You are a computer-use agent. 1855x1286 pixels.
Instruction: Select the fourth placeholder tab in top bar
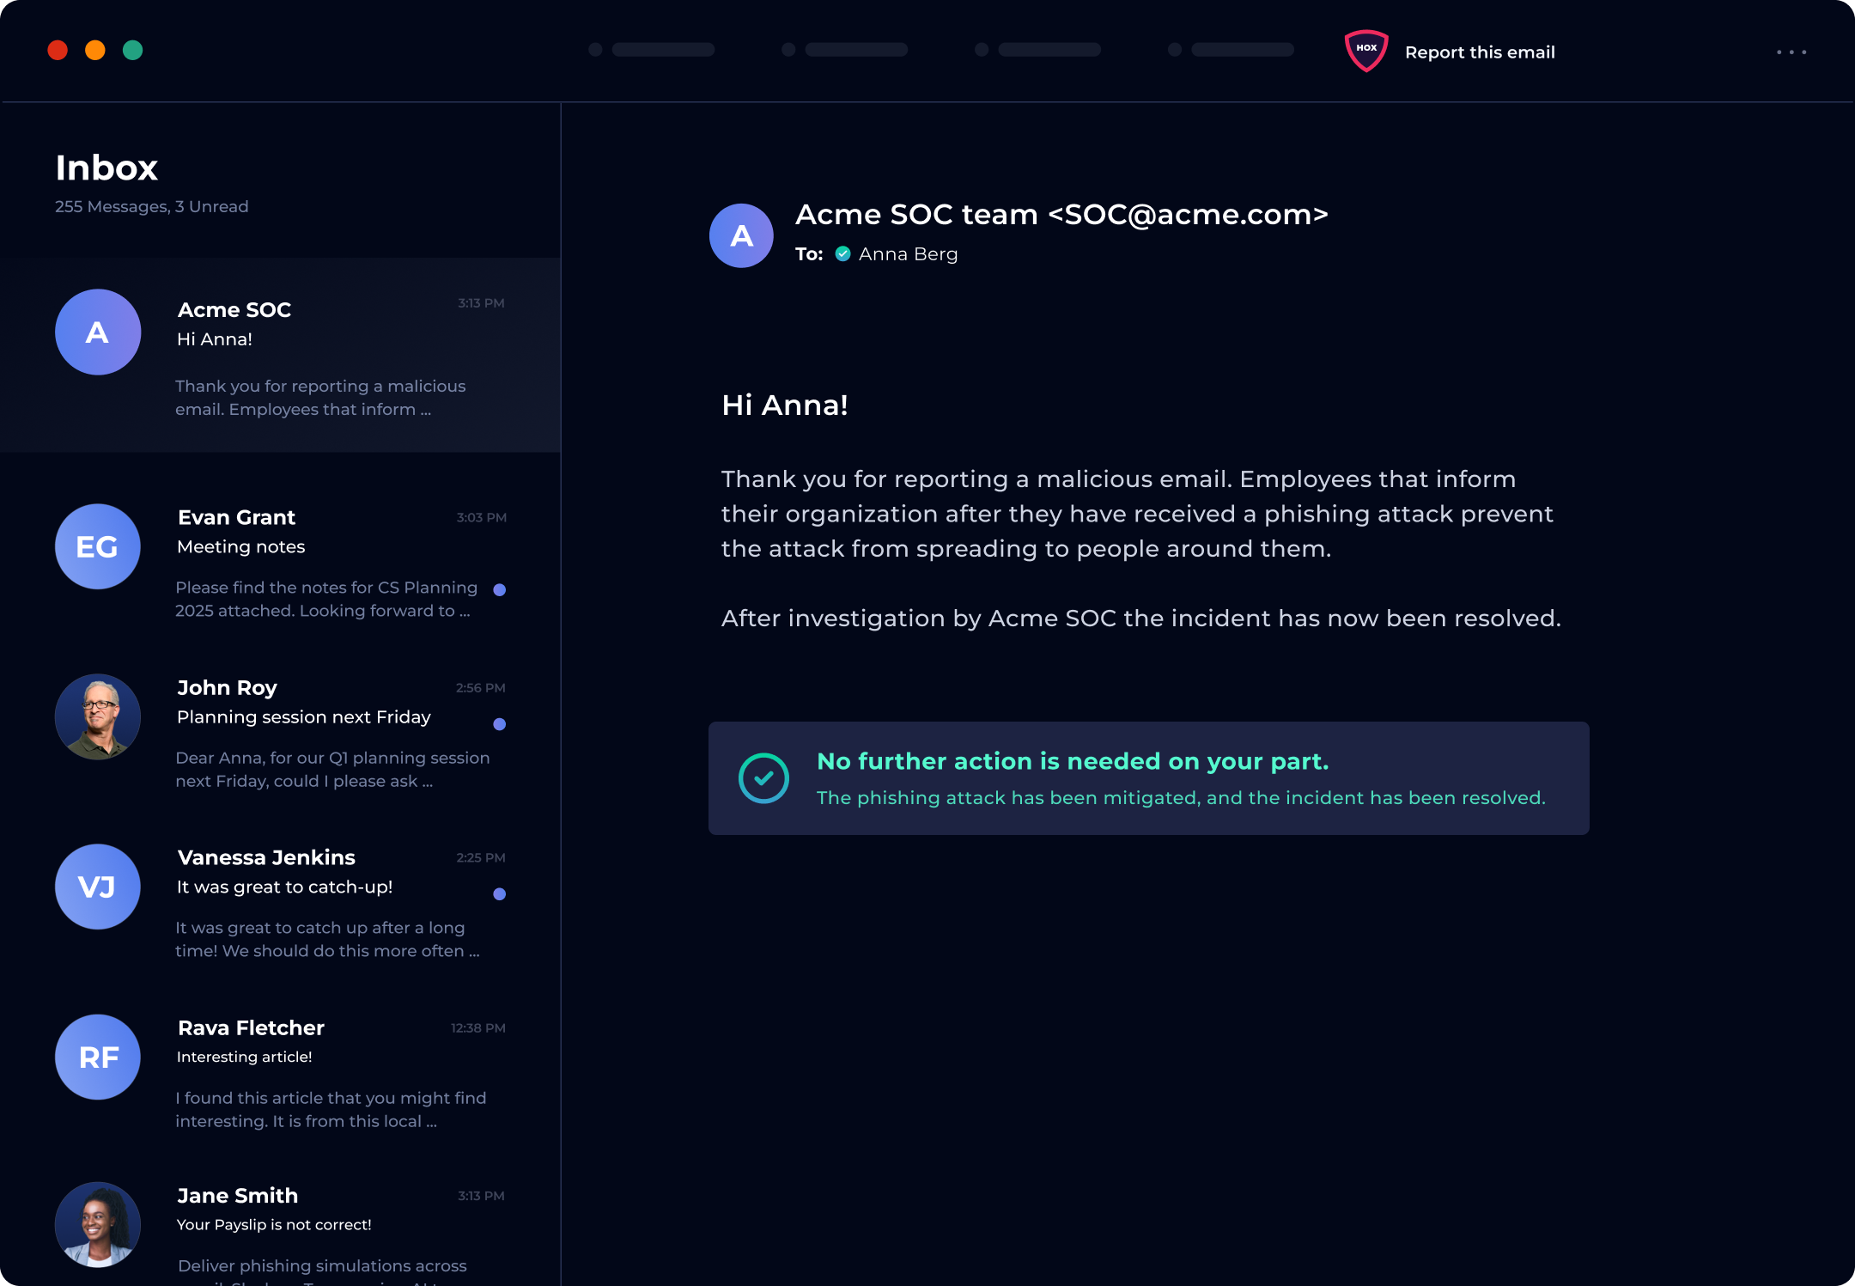tap(1232, 50)
